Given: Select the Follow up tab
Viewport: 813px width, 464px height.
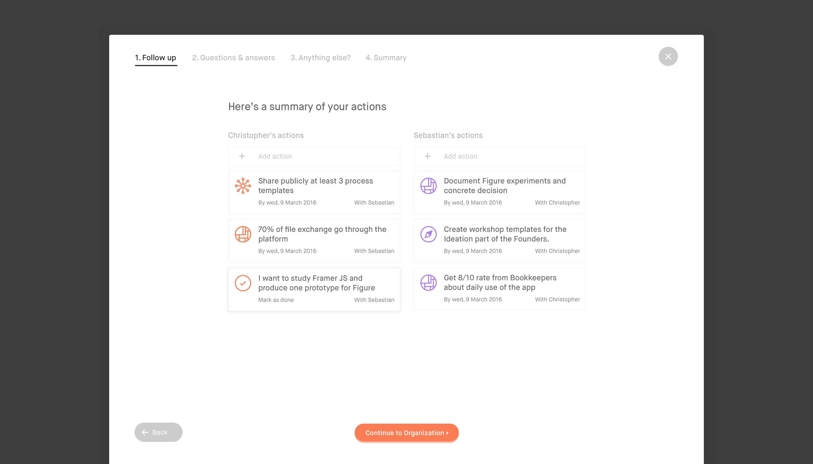Looking at the screenshot, I should pyautogui.click(x=156, y=58).
